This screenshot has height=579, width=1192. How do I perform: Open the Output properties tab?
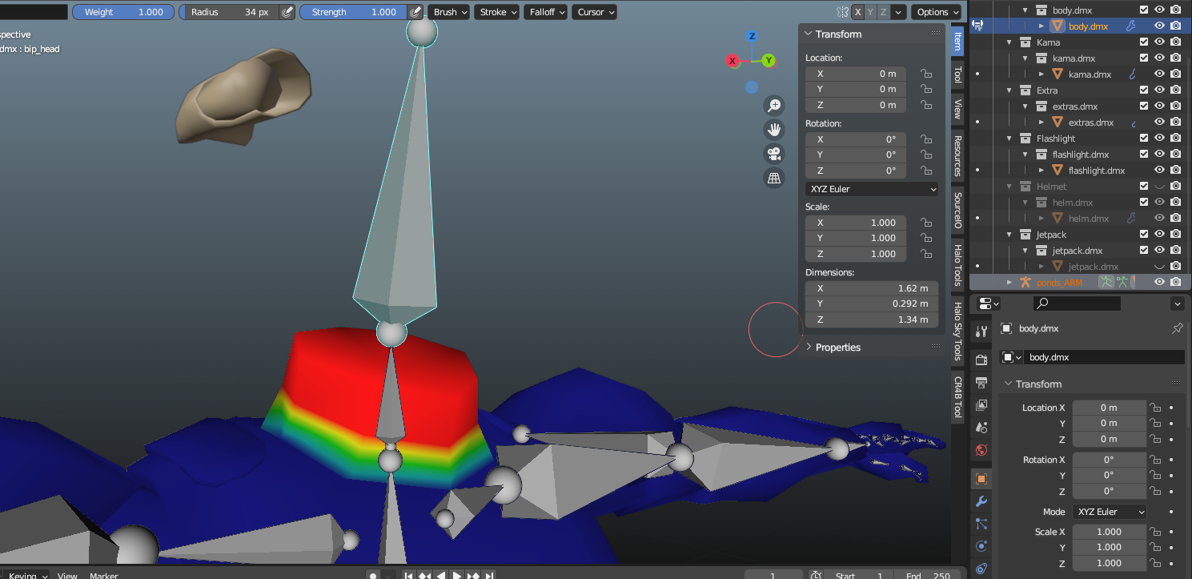[x=981, y=383]
